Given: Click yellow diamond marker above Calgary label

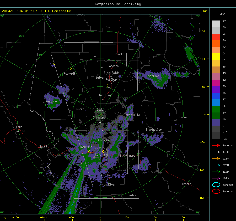Looking at the screenshot, I should [104, 151].
